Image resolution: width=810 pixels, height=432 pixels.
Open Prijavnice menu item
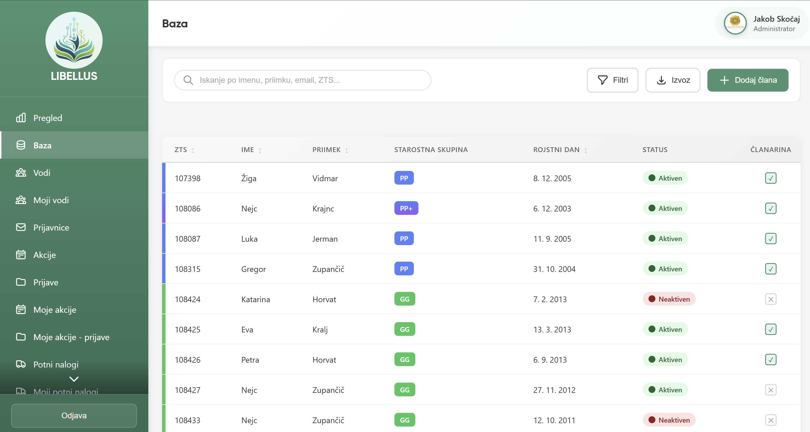click(x=74, y=227)
